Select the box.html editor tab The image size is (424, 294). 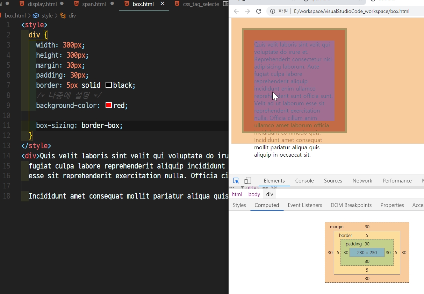pyautogui.click(x=143, y=4)
